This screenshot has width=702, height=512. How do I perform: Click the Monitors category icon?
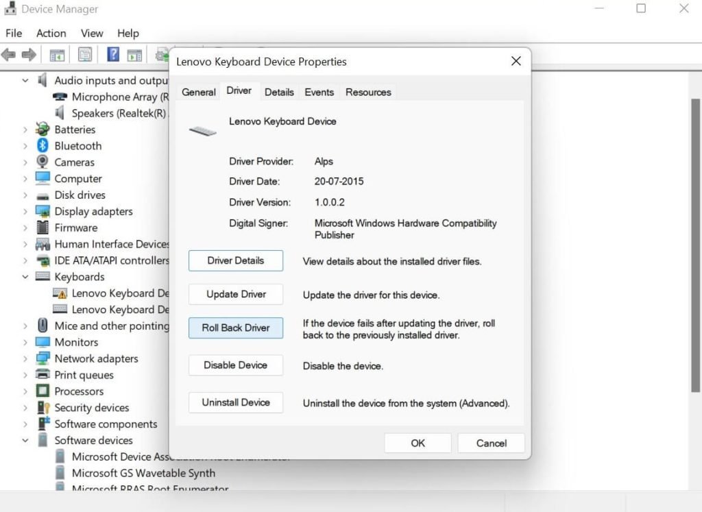[x=43, y=343]
